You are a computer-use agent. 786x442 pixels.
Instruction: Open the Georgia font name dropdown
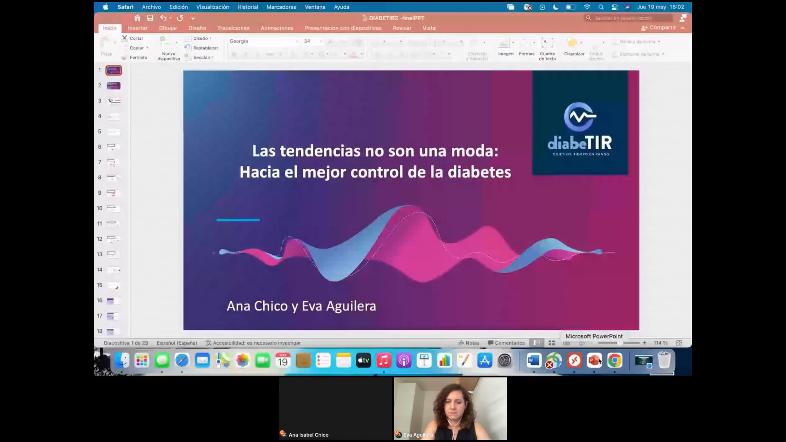(297, 41)
